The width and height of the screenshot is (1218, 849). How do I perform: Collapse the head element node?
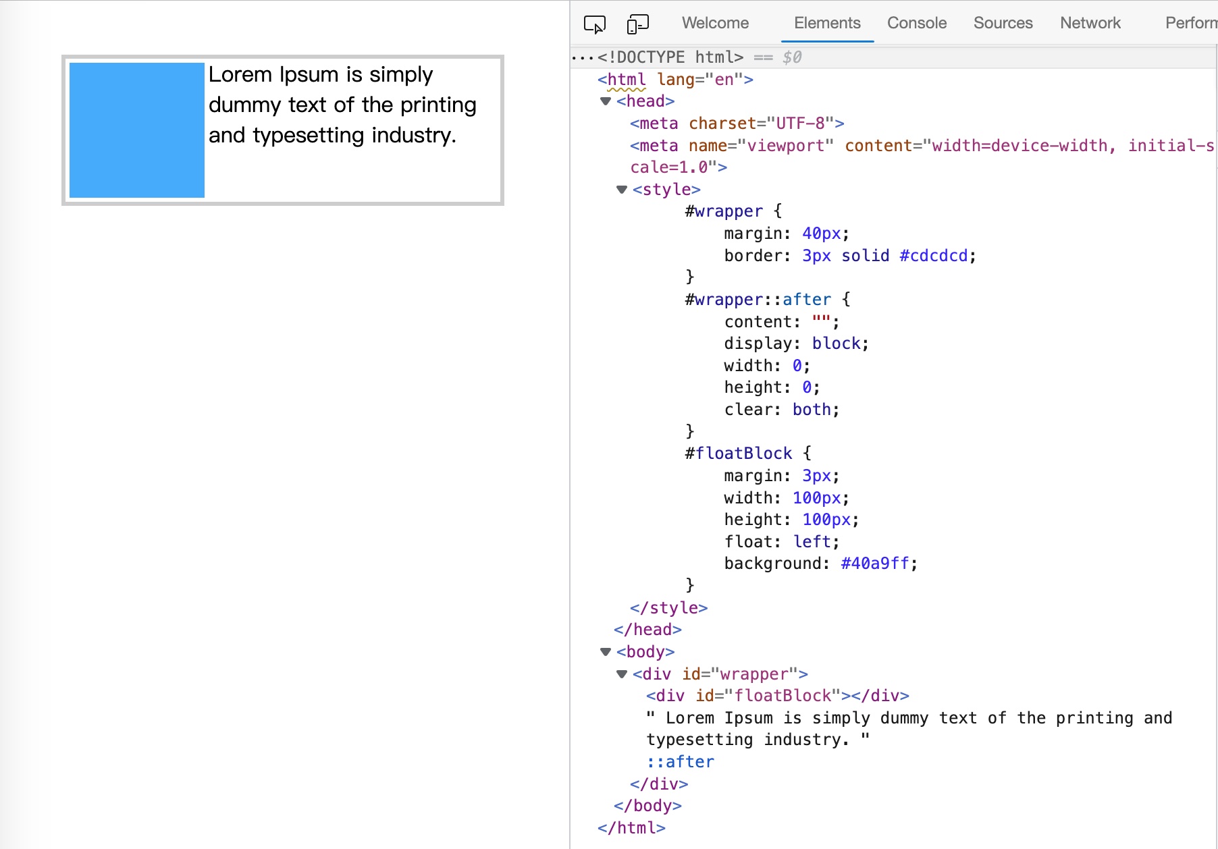(606, 101)
